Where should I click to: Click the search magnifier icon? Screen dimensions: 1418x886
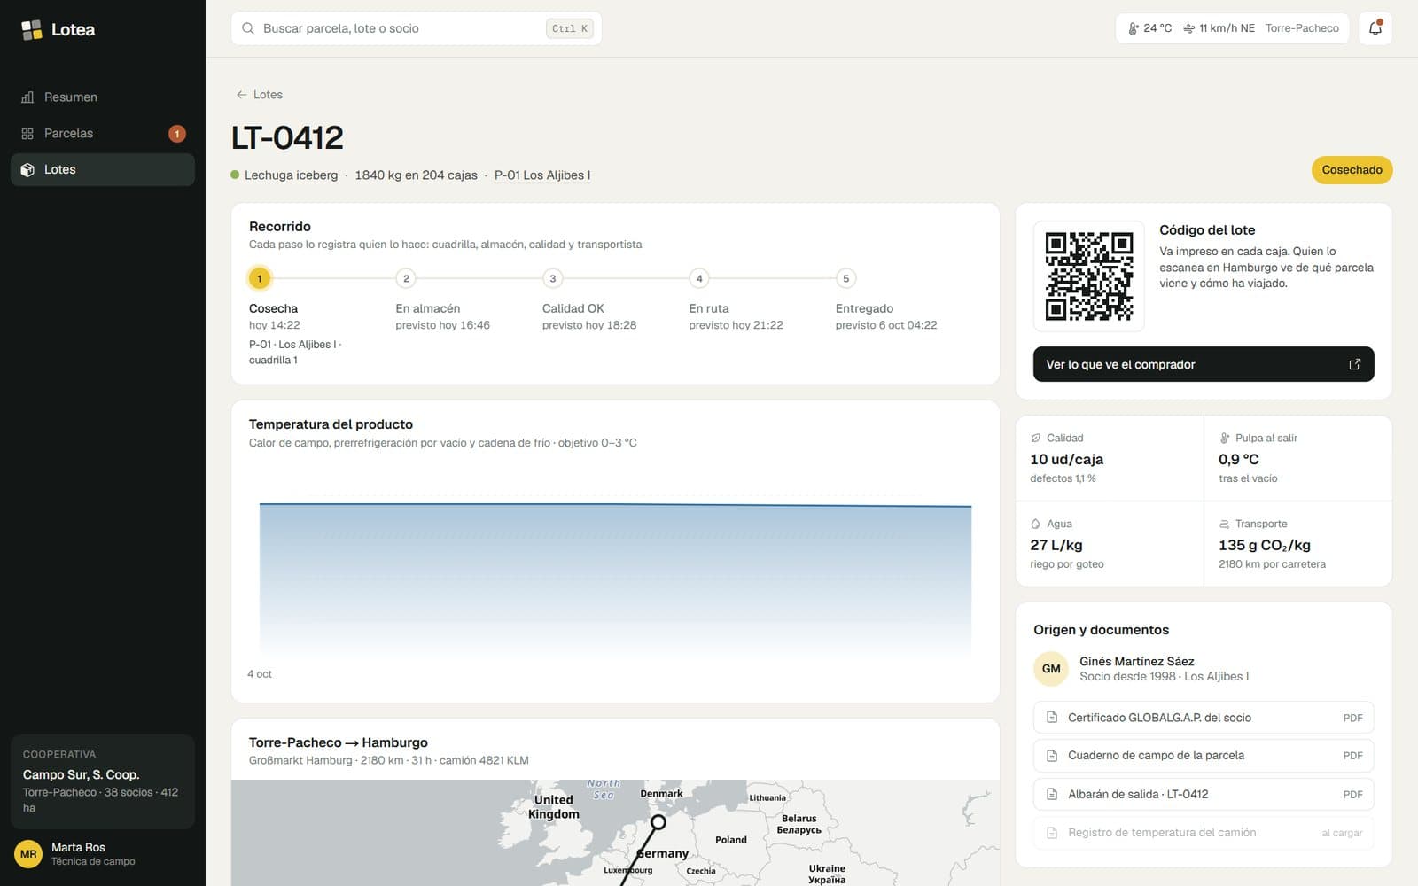[248, 28]
